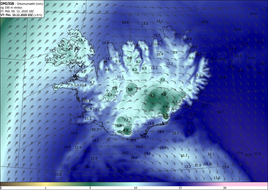Screen dimensions: 268x190
Task: Click the 6.3 map value
Action: point(175,102)
